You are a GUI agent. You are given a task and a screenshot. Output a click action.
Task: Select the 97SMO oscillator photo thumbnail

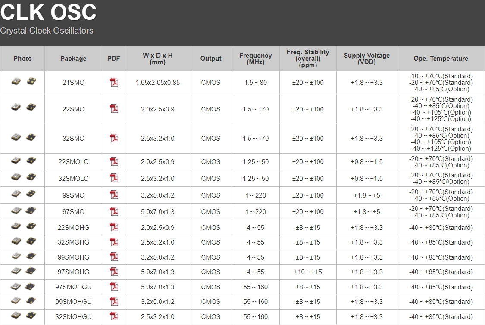(x=23, y=210)
